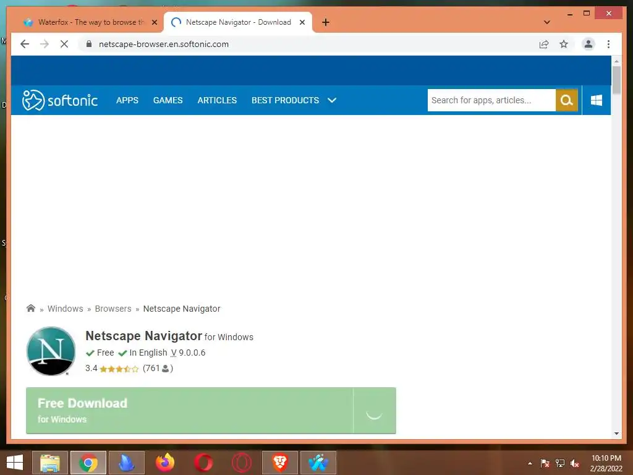Click the star rating 3.4
633x475 pixels.
point(112,369)
